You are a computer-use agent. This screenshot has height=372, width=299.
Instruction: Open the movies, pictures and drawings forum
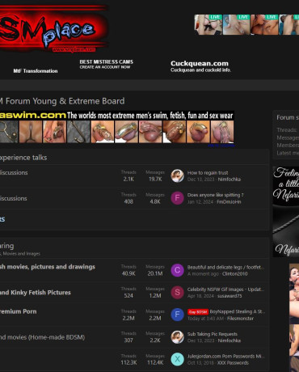[48, 267]
